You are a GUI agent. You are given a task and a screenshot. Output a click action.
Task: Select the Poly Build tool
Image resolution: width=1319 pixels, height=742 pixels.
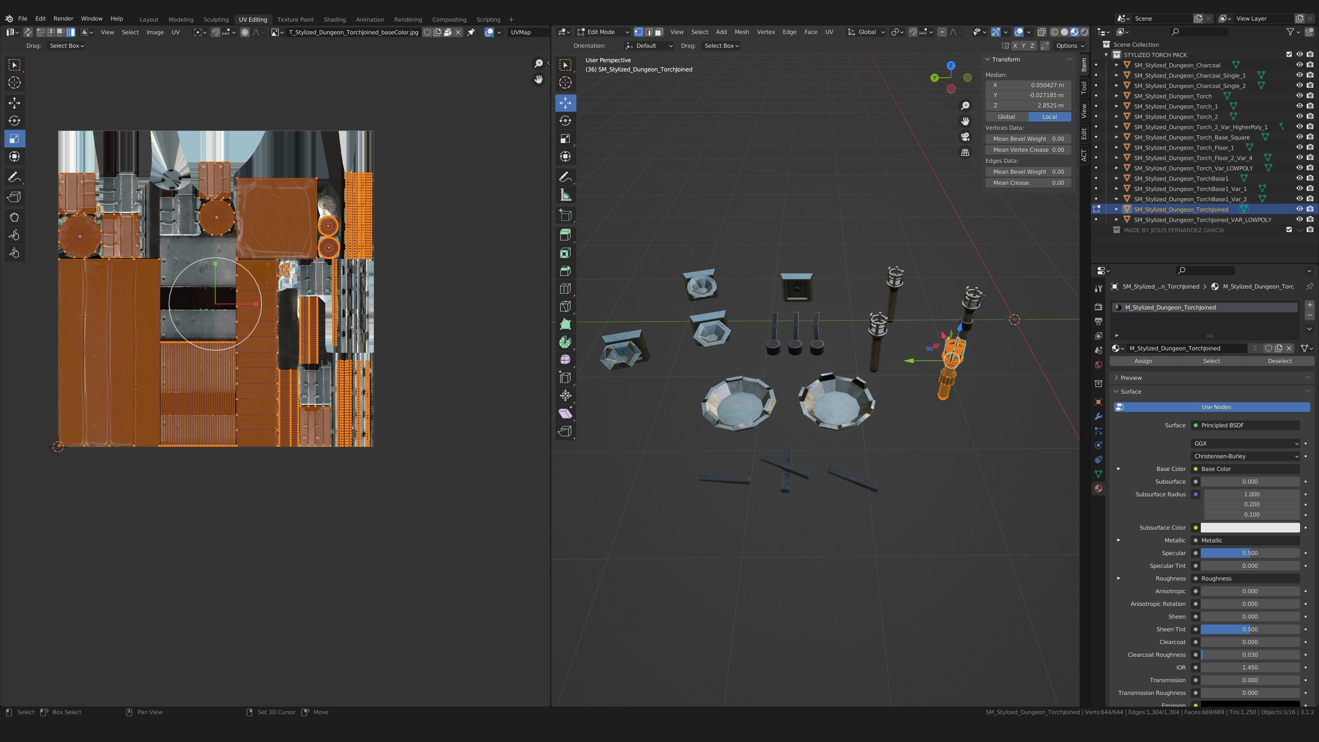pyautogui.click(x=565, y=324)
